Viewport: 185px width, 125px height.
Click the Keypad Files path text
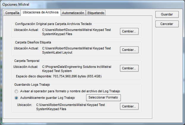(x=76, y=32)
